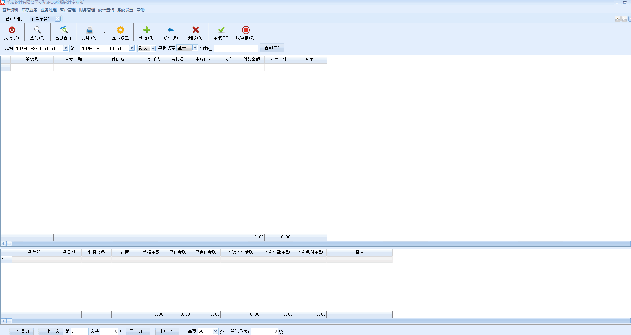
Task: Close the Payment Management (付款单管理) tab
Action: tap(58, 19)
